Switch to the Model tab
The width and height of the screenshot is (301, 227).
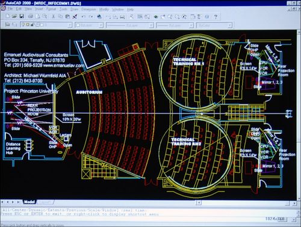(29, 202)
